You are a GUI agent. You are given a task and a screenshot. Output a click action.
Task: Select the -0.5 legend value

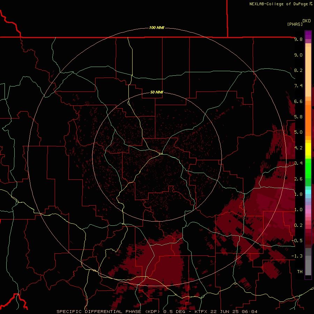click(297, 241)
